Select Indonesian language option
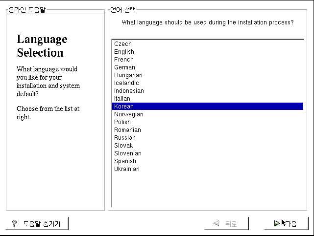 [x=129, y=91]
